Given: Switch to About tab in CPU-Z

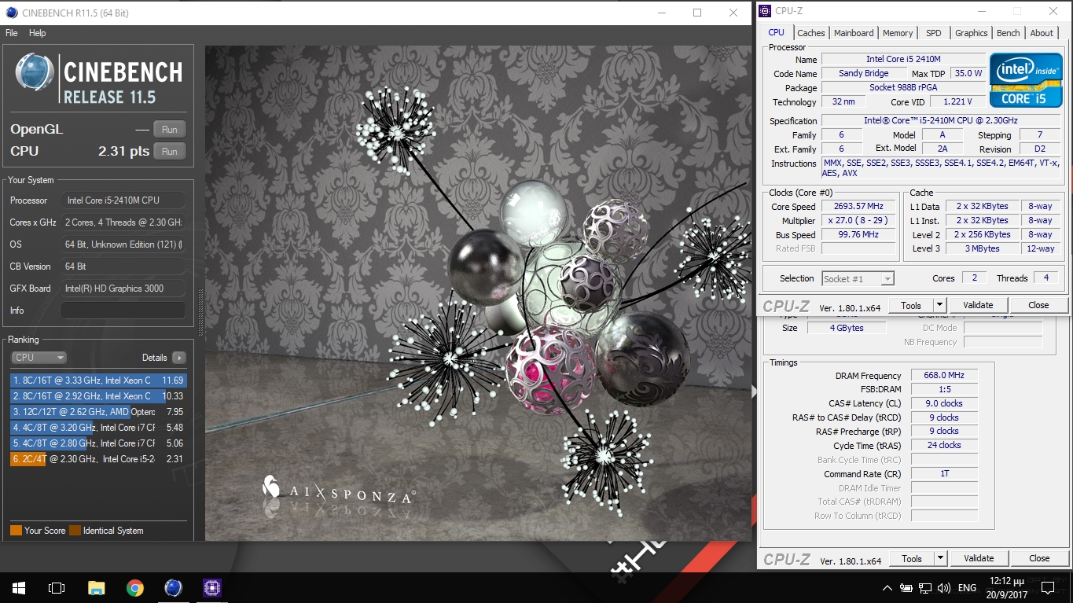Looking at the screenshot, I should 1042,33.
